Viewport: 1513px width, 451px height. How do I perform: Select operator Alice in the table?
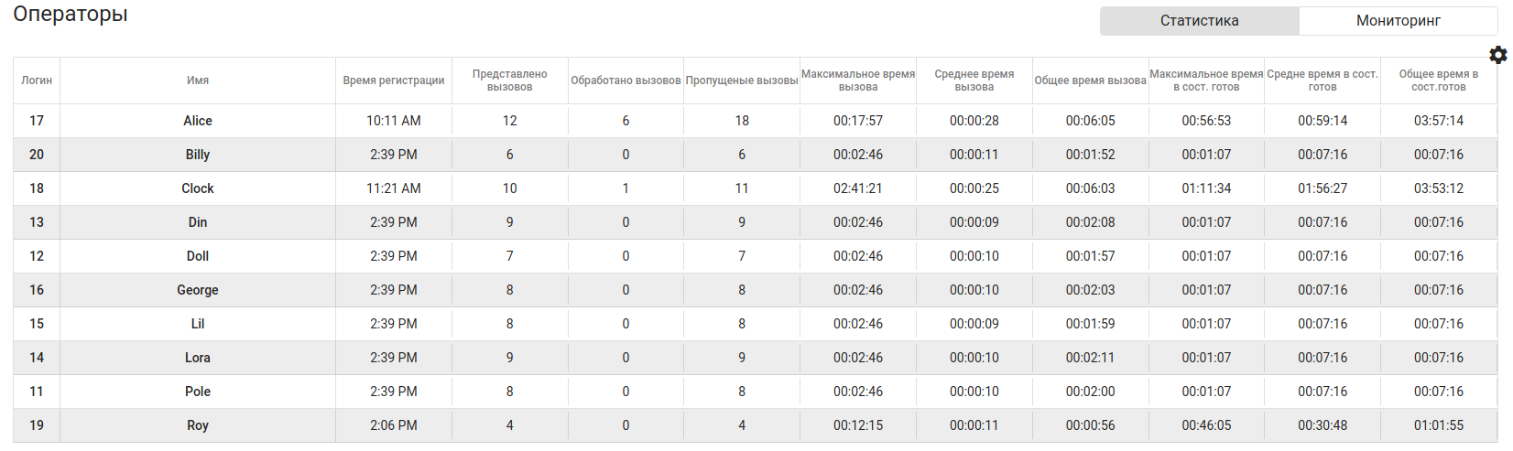198,121
